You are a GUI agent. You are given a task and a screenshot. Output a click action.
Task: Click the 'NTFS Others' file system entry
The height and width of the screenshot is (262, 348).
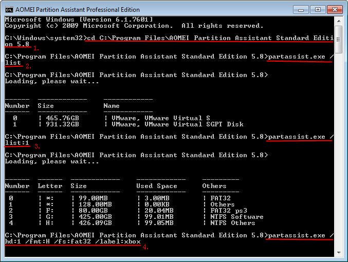pyautogui.click(x=233, y=223)
